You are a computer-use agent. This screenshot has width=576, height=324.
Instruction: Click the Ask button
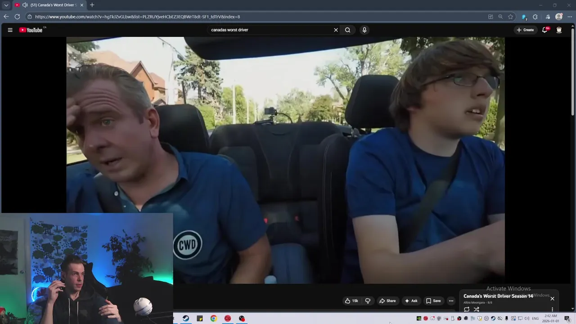(x=411, y=301)
